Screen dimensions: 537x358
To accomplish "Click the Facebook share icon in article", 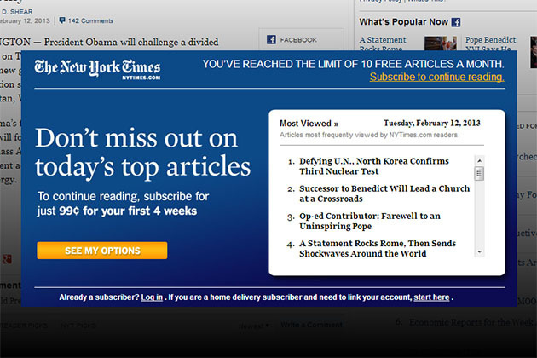I will [x=271, y=39].
